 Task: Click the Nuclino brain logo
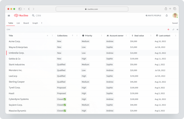(x=16, y=16)
